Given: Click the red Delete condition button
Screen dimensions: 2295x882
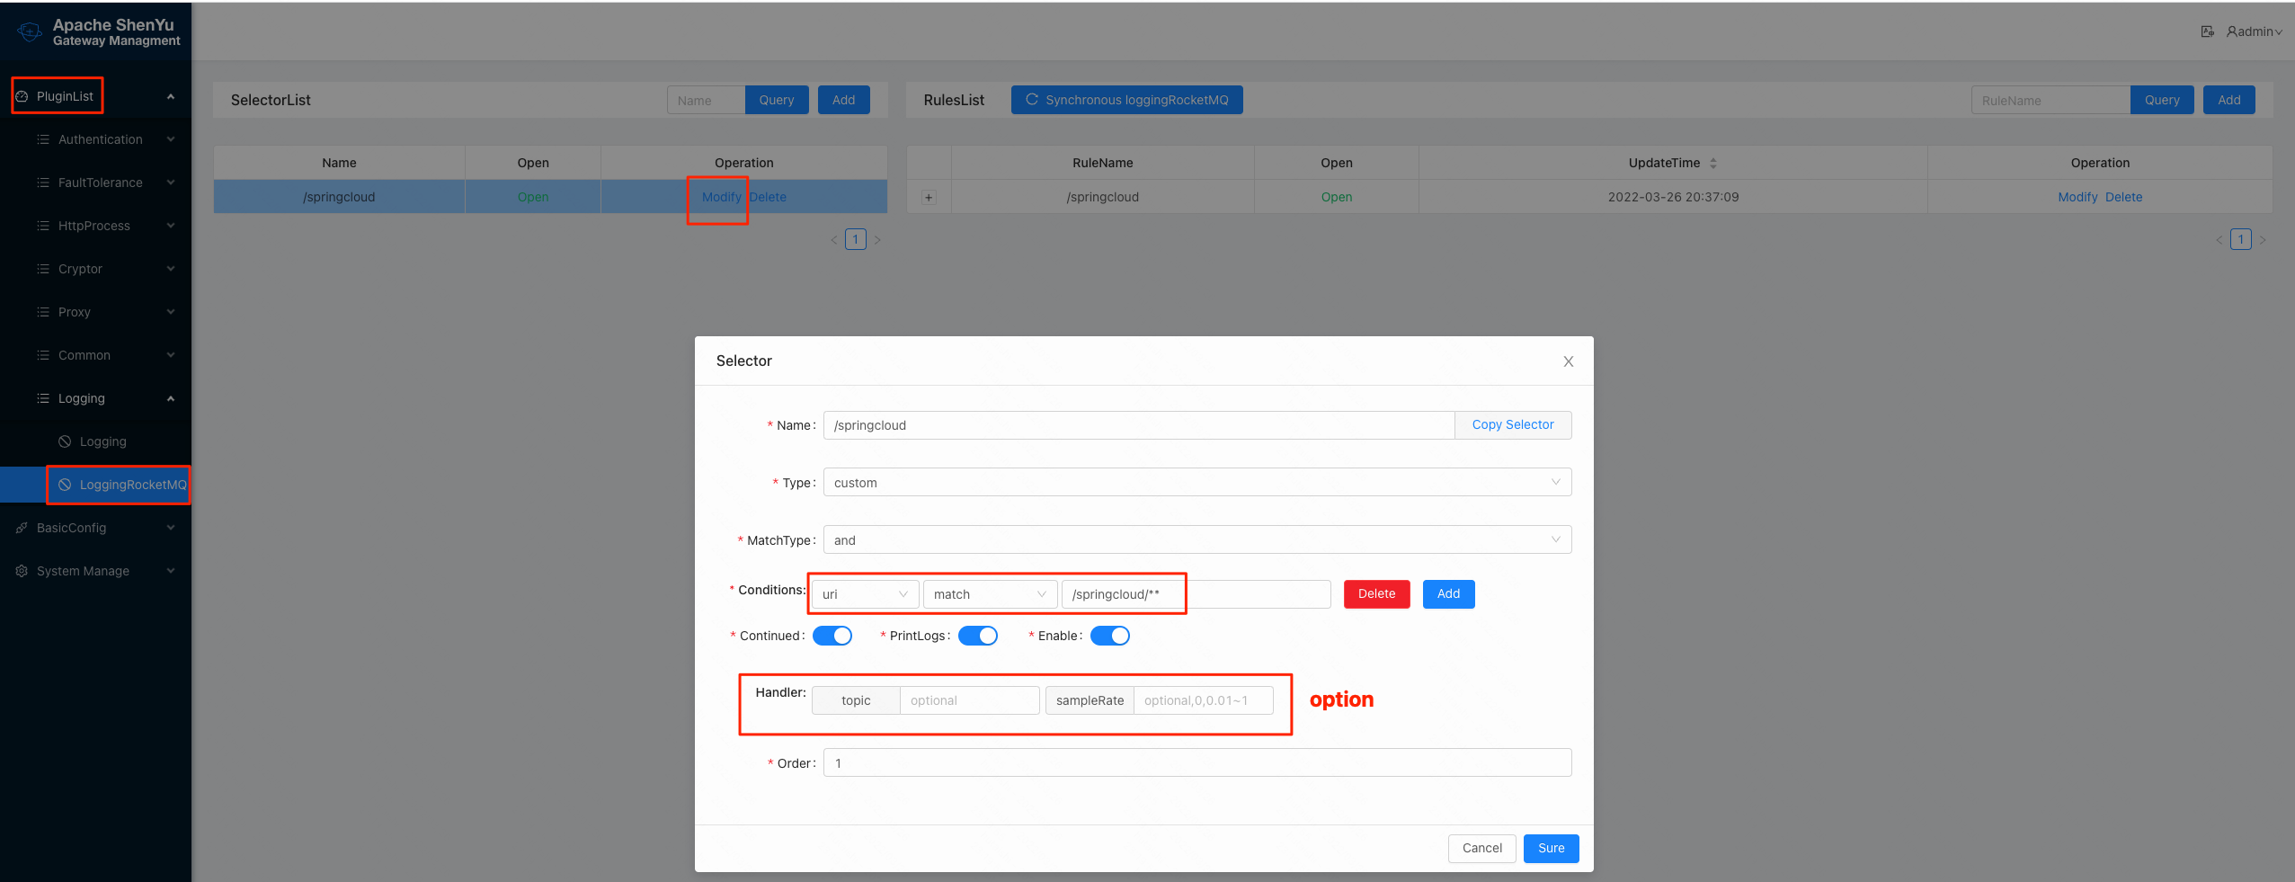Looking at the screenshot, I should [1376, 594].
